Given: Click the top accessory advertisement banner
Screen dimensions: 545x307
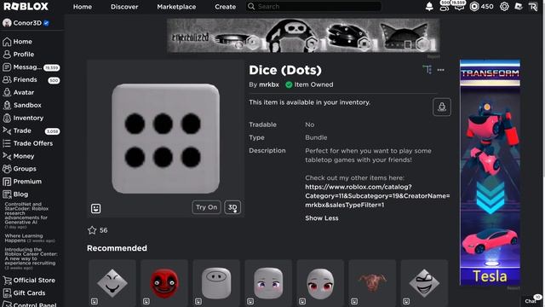Looking at the screenshot, I should [303, 36].
